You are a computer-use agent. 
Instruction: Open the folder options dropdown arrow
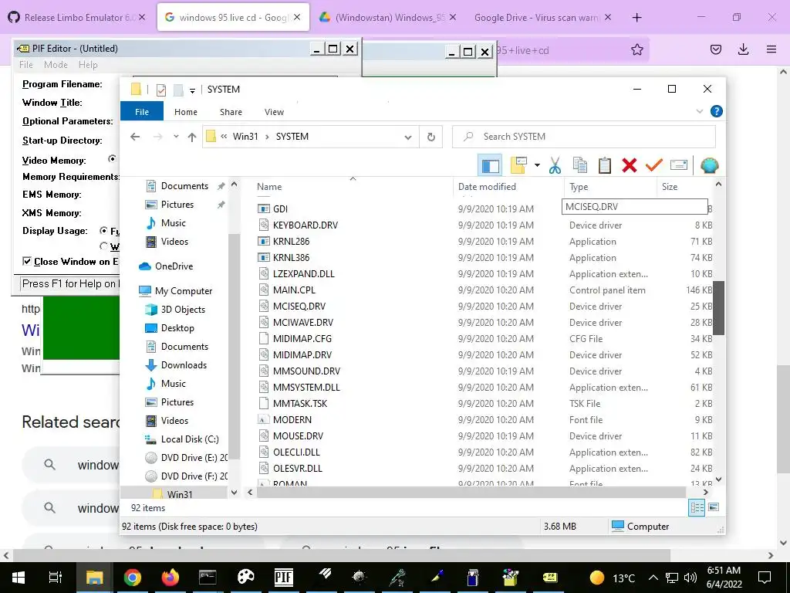tap(537, 165)
